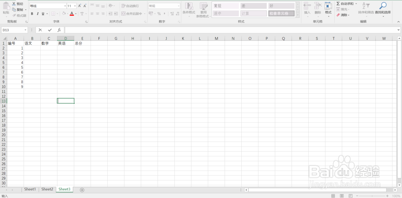Switch to the Sheet1 tab
This screenshot has width=402, height=198.
(30, 189)
